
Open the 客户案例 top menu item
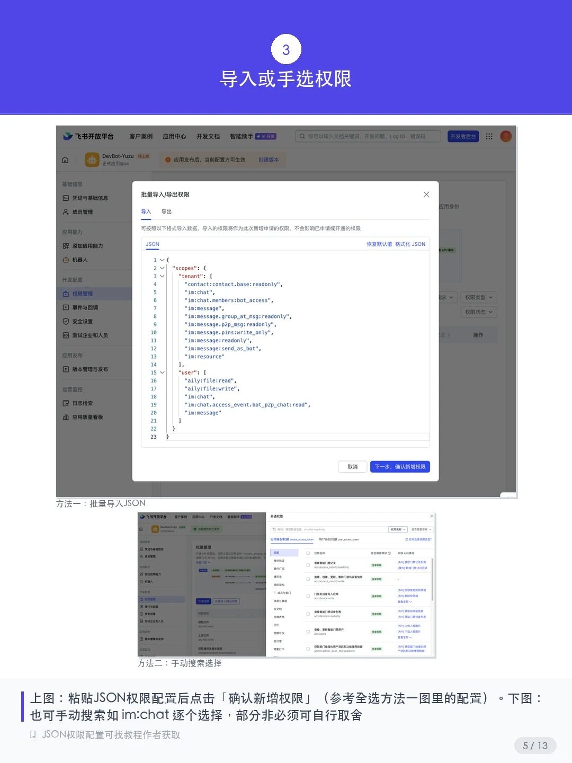click(141, 136)
